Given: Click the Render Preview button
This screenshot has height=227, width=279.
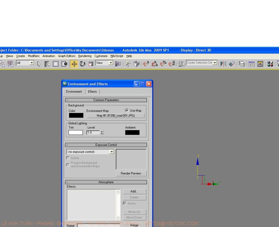Looking at the screenshot, I should point(131,173).
